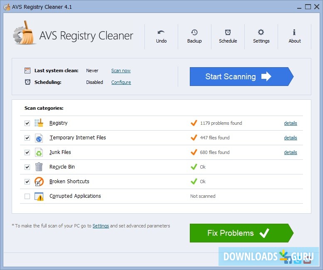323x270 pixels.
Task: Click the Configure scheduling link
Action: tap(121, 82)
